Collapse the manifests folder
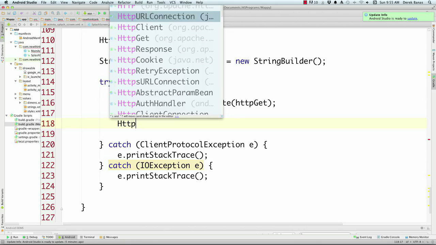The height and width of the screenshot is (245, 436). click(11, 34)
